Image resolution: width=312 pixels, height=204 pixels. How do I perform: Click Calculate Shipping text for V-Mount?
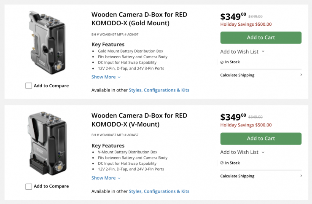point(237,176)
